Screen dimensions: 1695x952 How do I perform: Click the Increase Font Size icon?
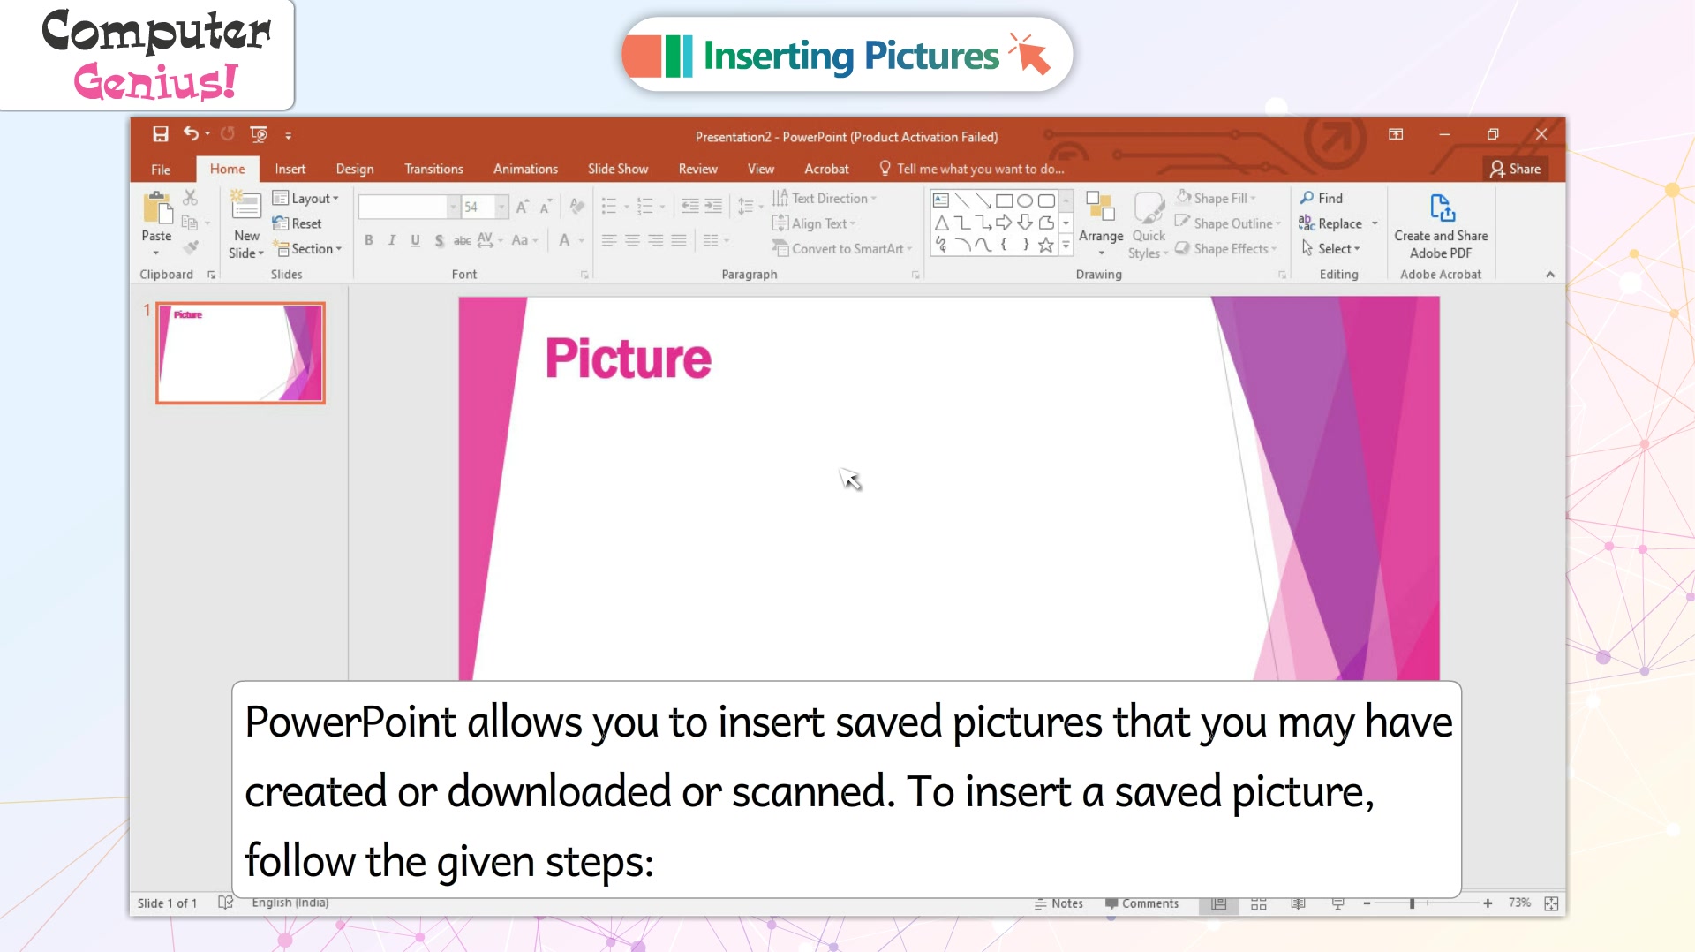(523, 207)
